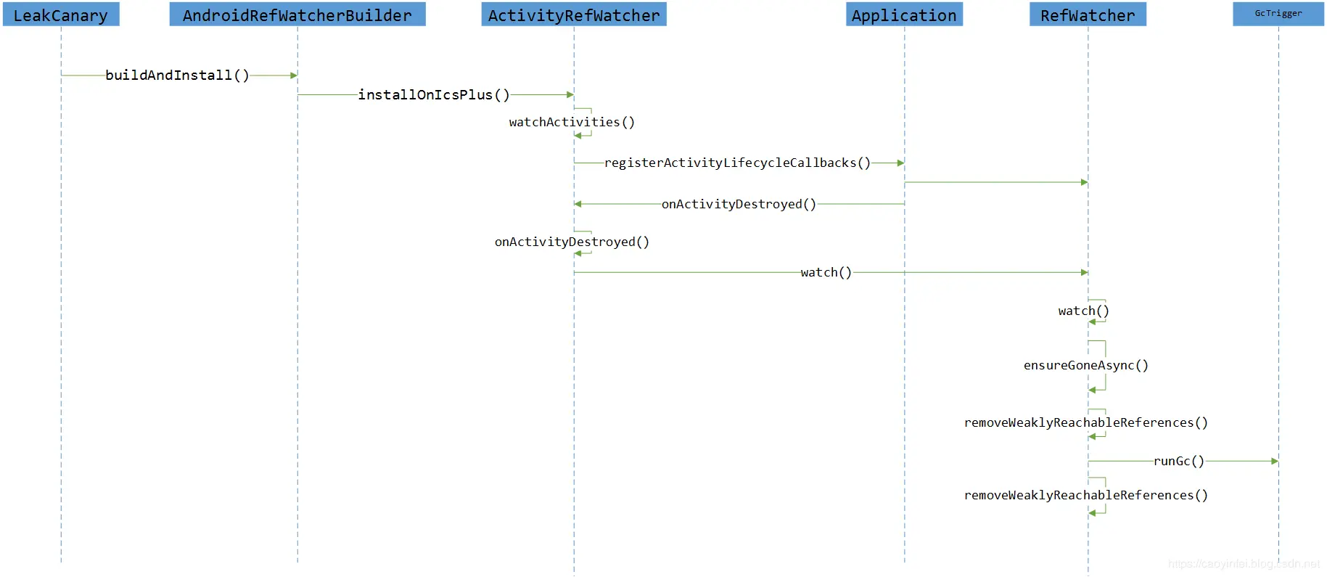Select the GcTrigger header box

tap(1278, 15)
